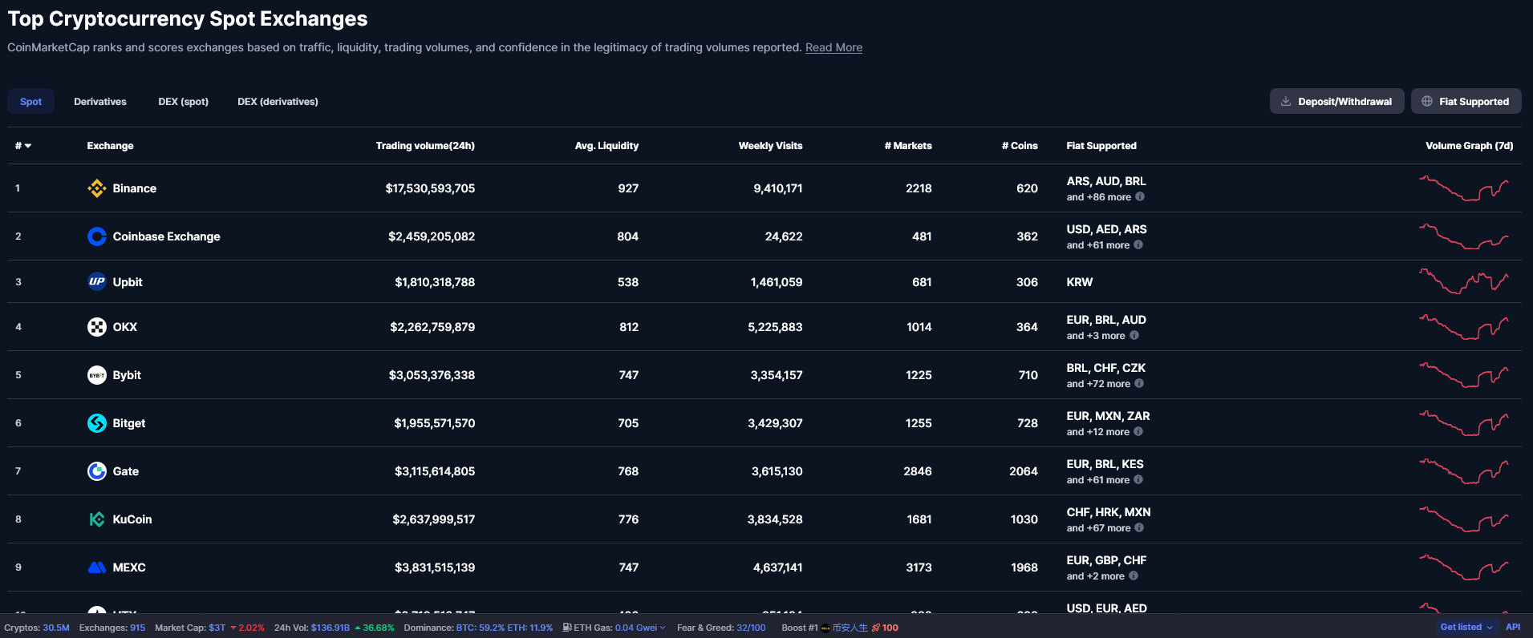Viewport: 1533px width, 638px height.
Task: Click info icon beside Binance's +86 more
Action: [x=1139, y=197]
